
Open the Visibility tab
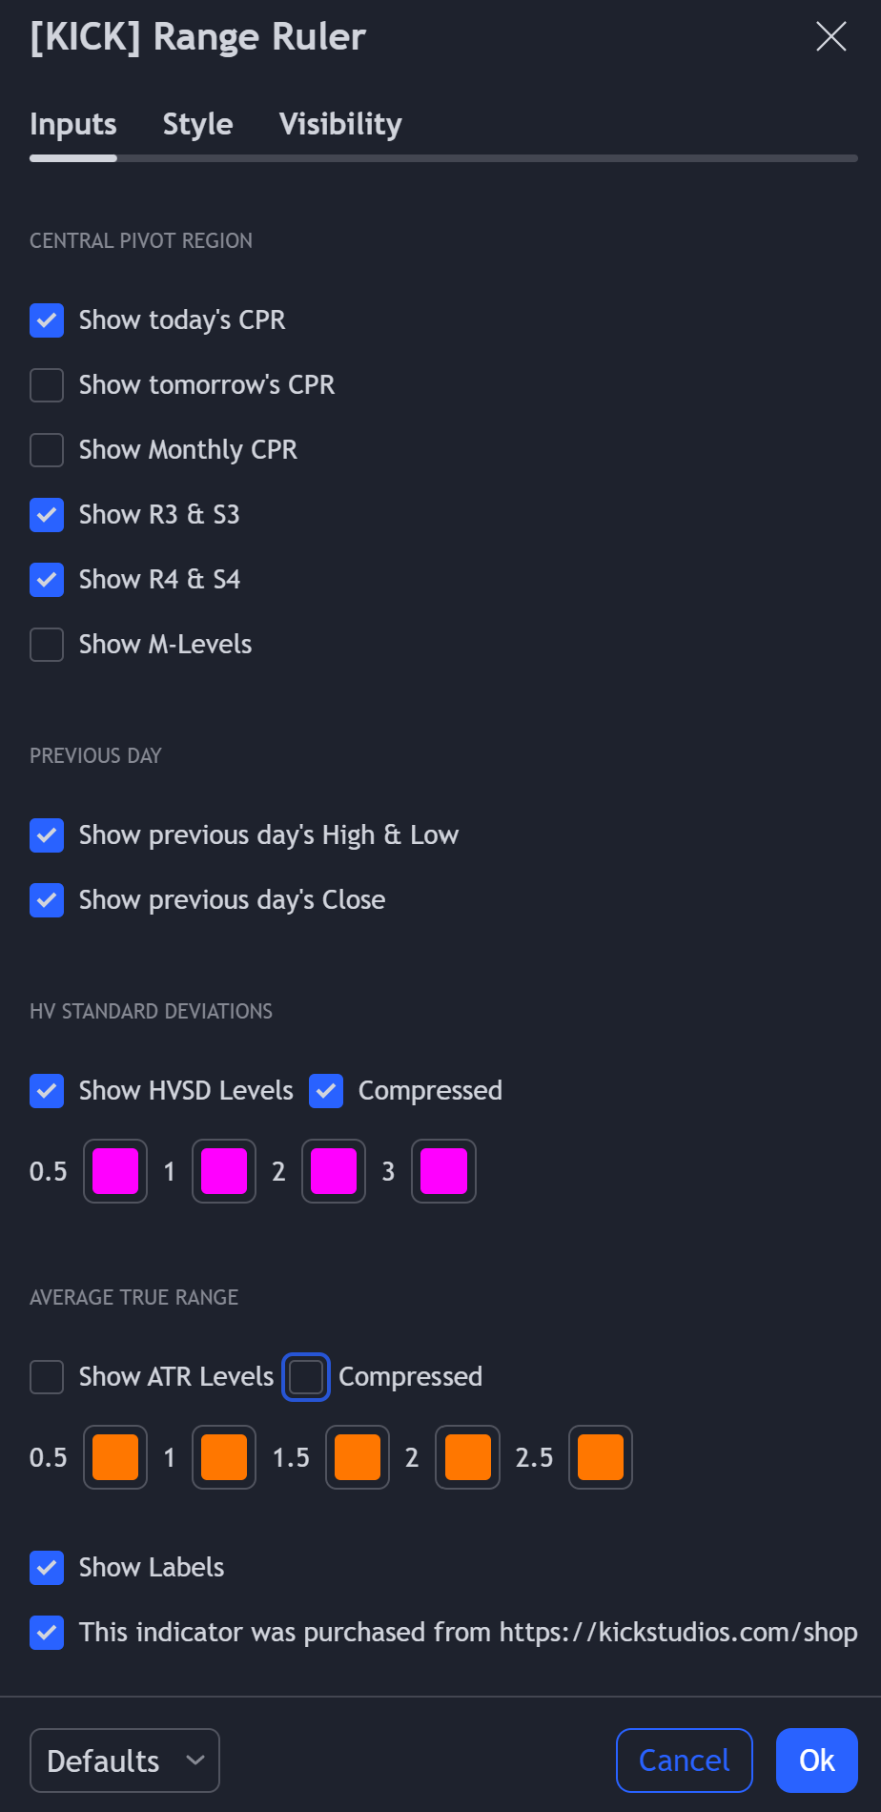(340, 124)
